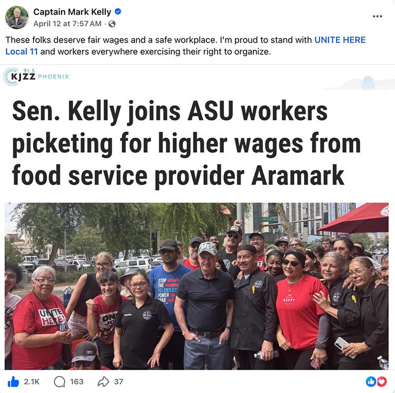Click the Local 11 blue link text

tap(22, 52)
